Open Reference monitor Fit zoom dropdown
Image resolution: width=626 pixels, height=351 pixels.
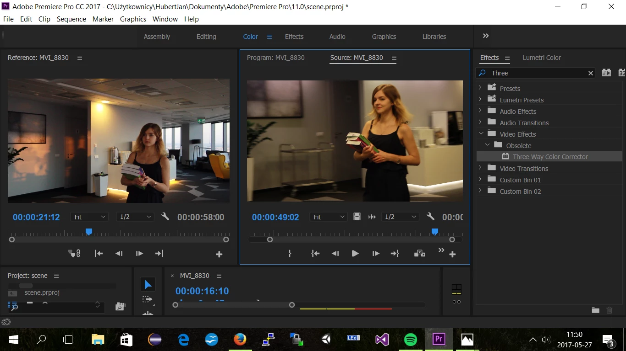click(90, 217)
